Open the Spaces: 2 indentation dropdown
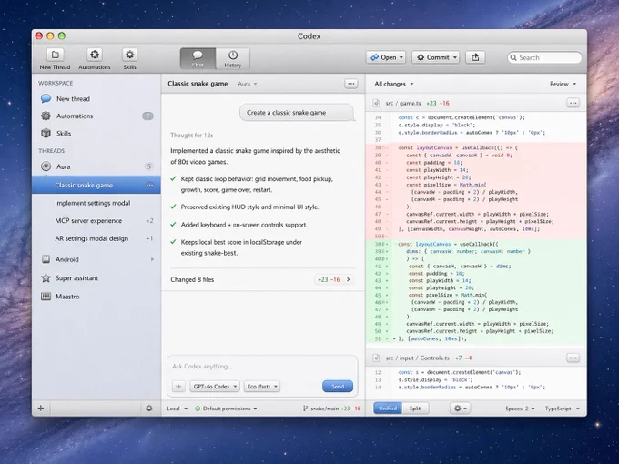The width and height of the screenshot is (619, 464). click(x=520, y=409)
